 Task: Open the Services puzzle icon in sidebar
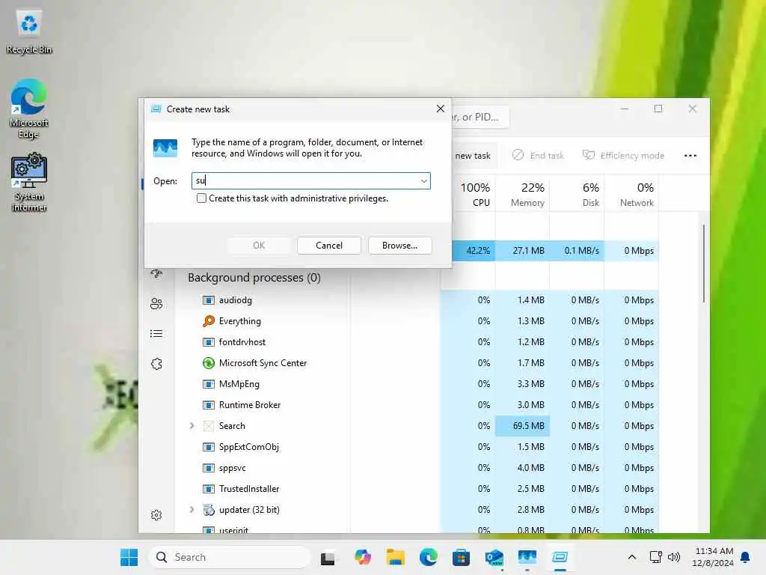tap(156, 364)
